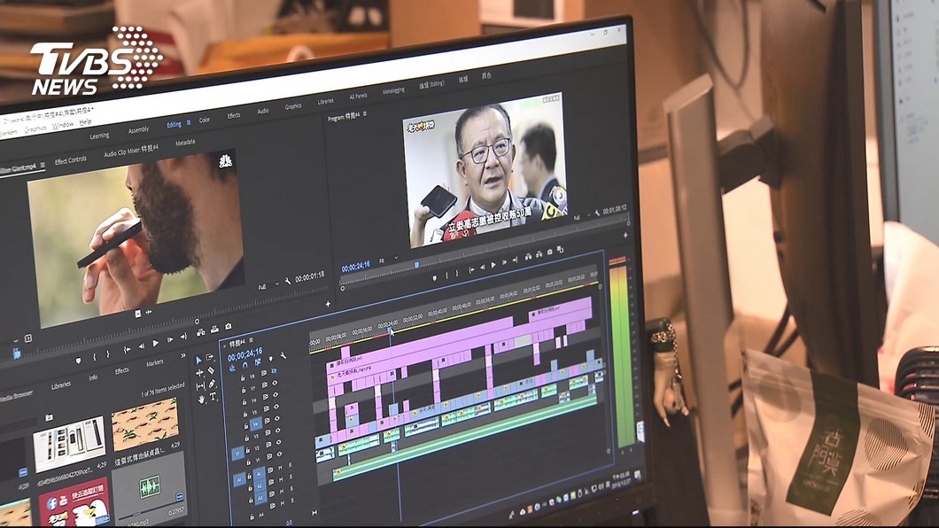Open Source Monitor button editor plus
Screen dimensions: 939x528
(328, 304)
